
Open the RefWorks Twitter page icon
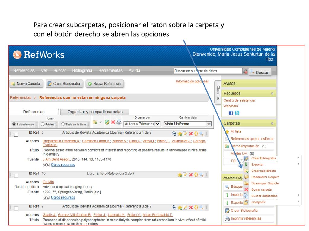point(237,113)
